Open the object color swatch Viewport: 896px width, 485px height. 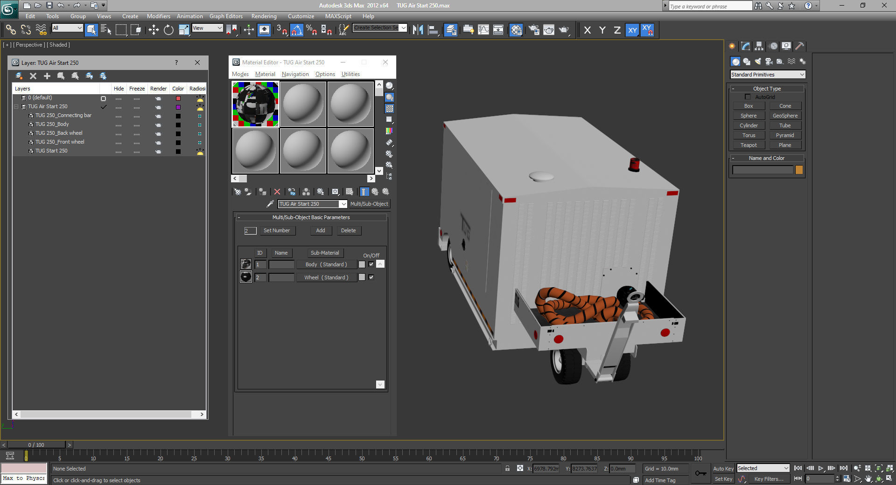point(799,170)
